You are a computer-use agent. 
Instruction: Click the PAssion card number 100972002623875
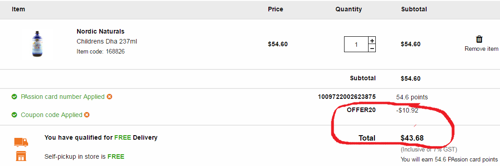coord(347,97)
